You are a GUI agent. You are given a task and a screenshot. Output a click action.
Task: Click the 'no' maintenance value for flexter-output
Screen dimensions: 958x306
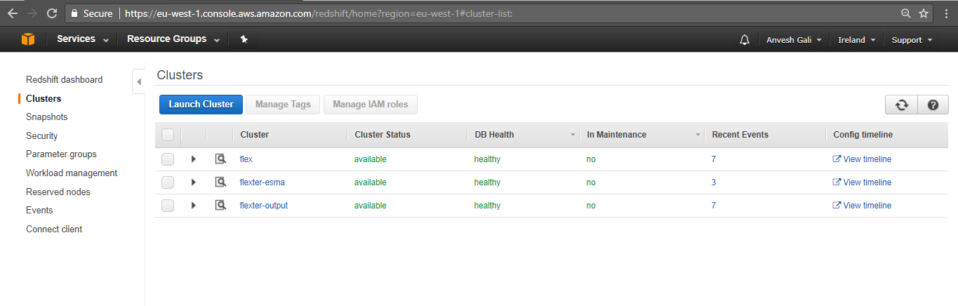click(591, 206)
